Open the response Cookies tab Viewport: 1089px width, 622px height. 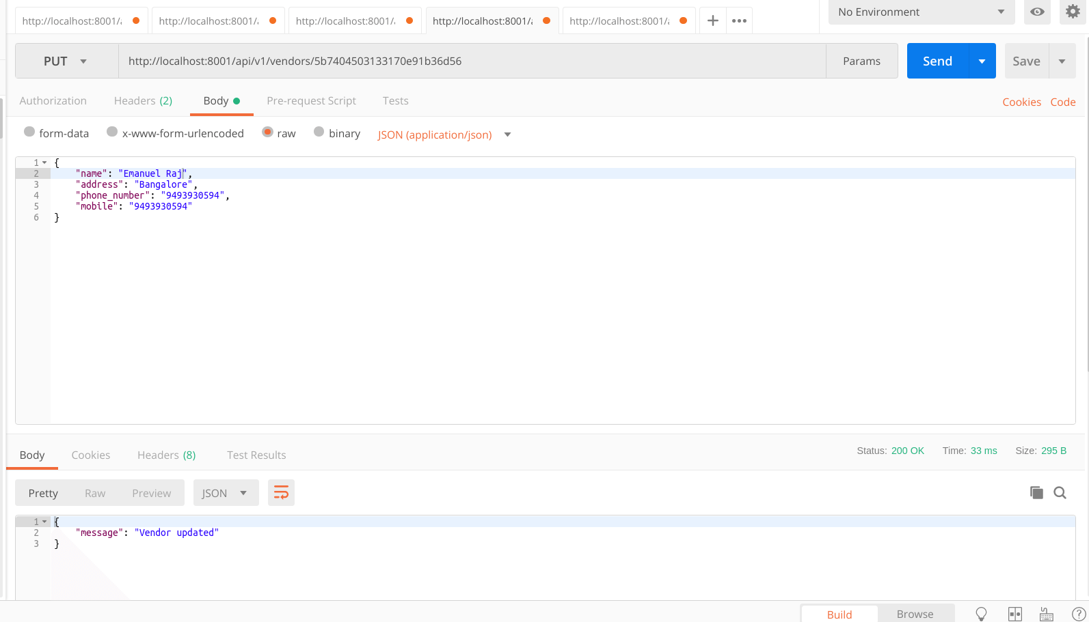click(x=90, y=455)
